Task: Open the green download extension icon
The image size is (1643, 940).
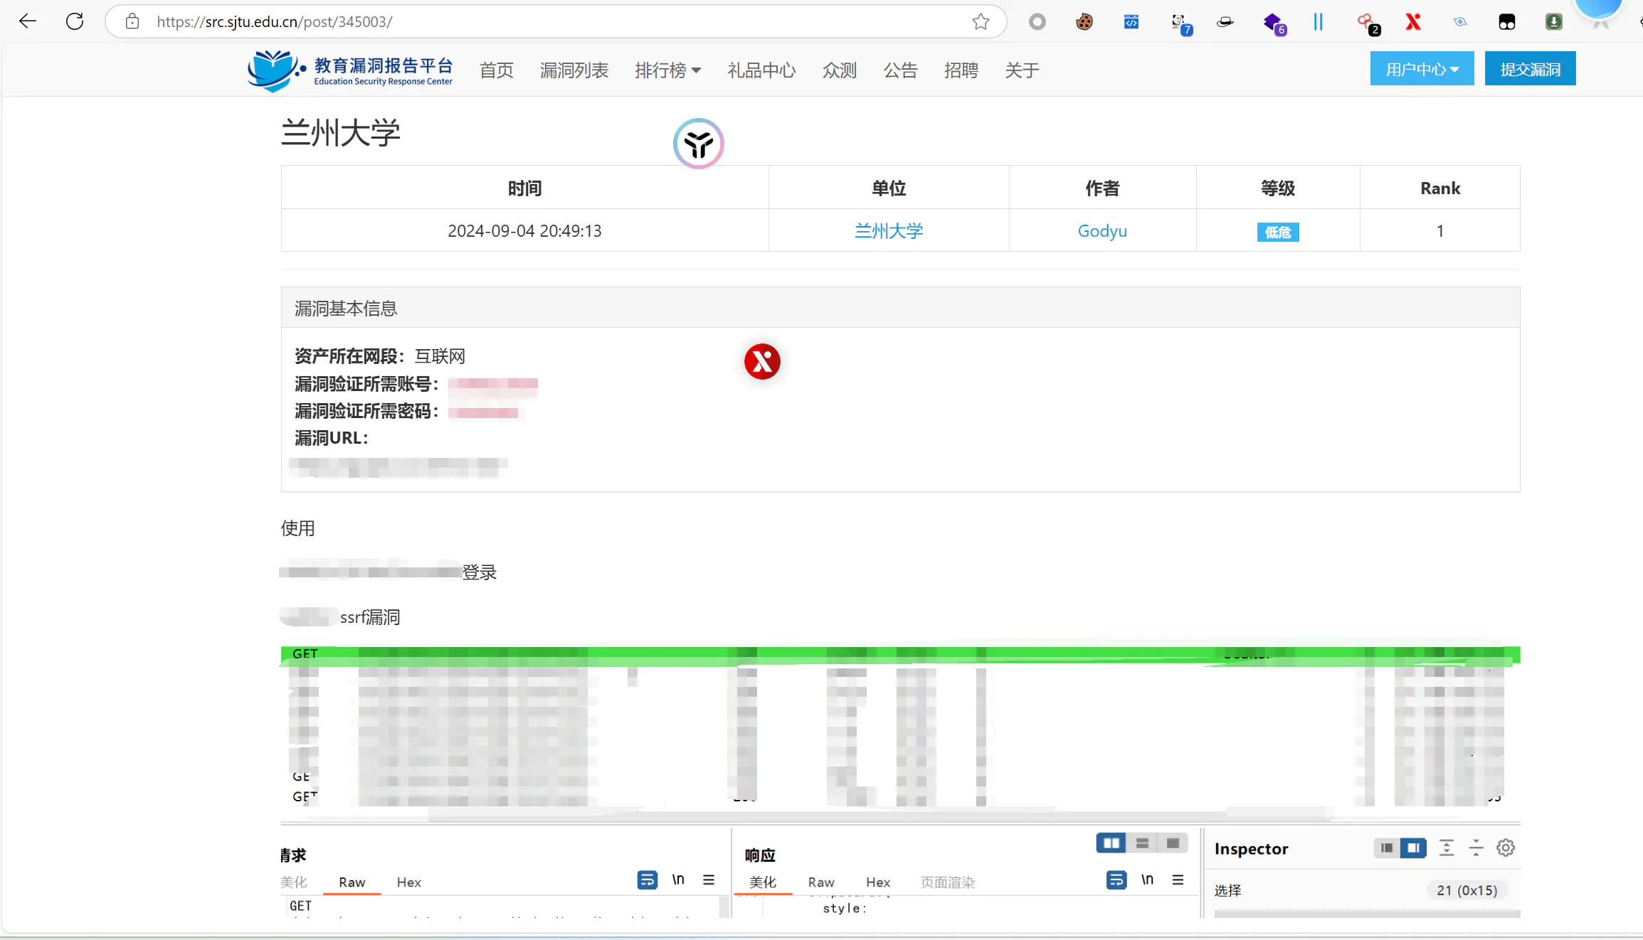Action: pos(1554,22)
